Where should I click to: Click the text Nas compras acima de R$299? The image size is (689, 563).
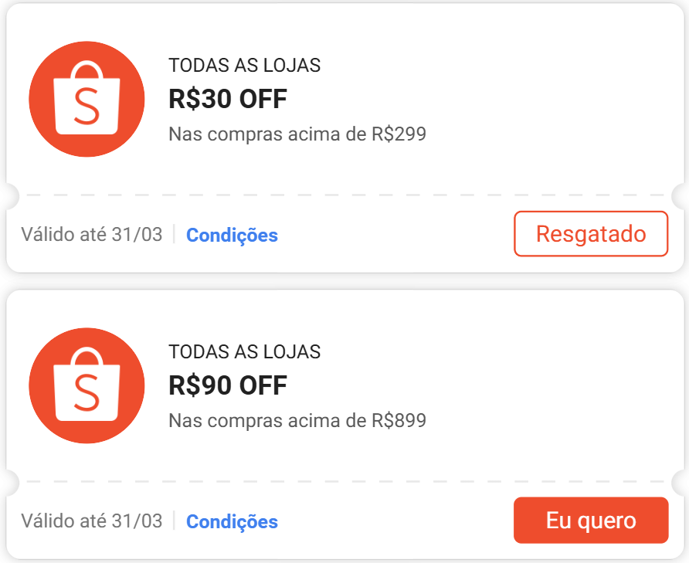297,134
